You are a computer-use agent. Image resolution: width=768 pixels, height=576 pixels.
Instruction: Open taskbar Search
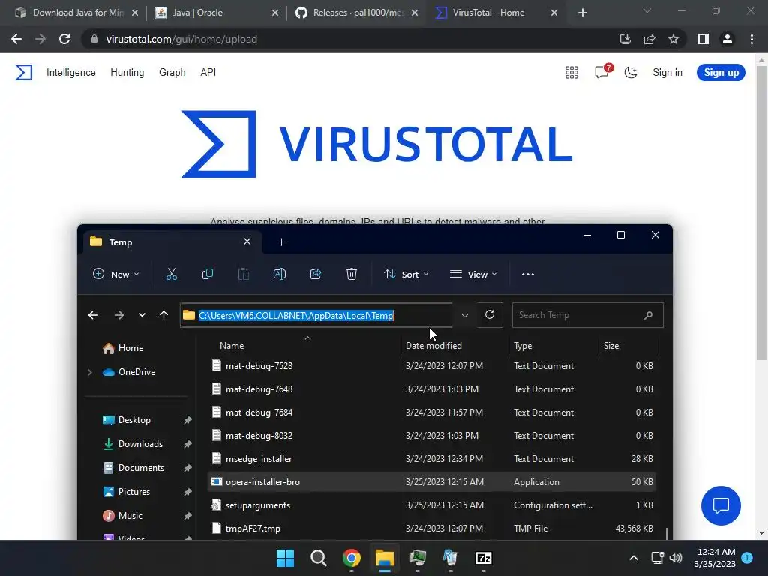(318, 558)
